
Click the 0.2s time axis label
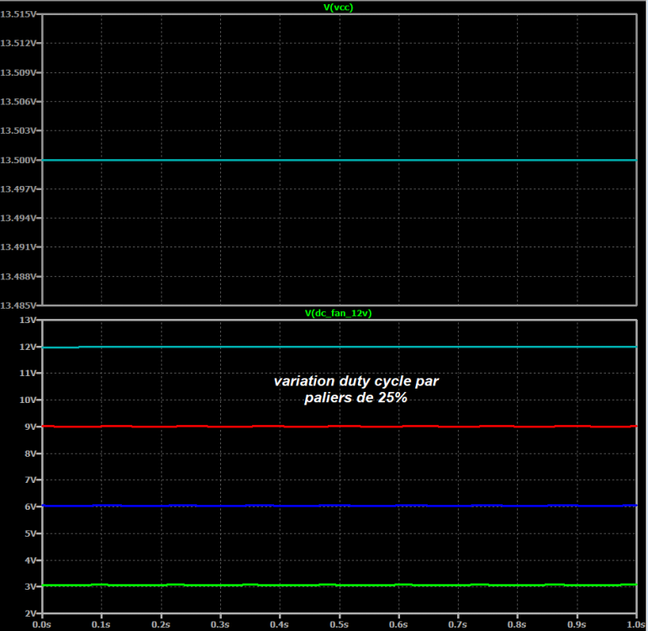(x=161, y=624)
